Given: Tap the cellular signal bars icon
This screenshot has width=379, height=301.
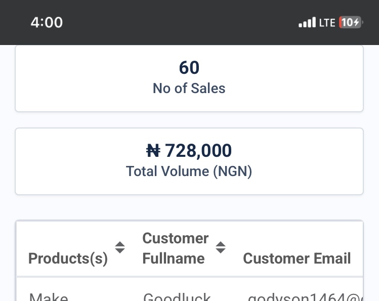Looking at the screenshot, I should (307, 22).
